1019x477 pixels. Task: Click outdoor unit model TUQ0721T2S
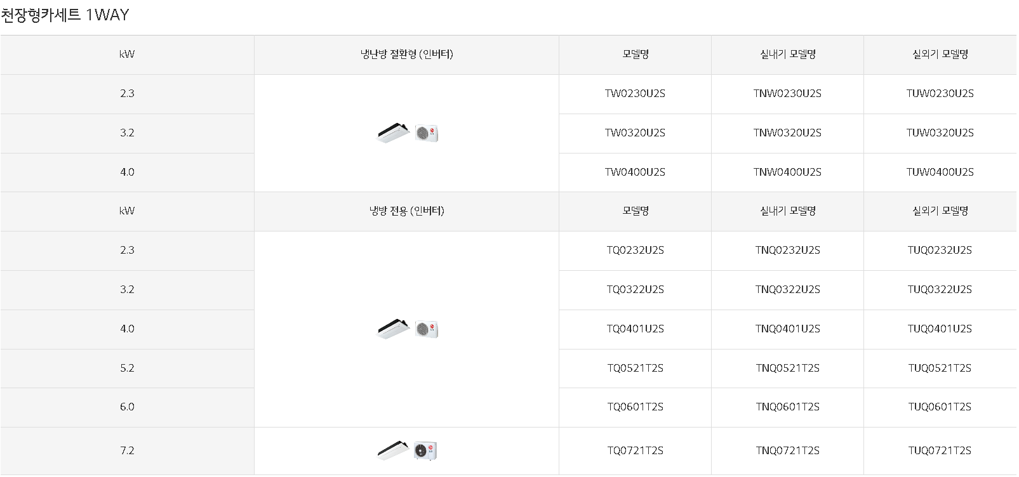coord(940,451)
